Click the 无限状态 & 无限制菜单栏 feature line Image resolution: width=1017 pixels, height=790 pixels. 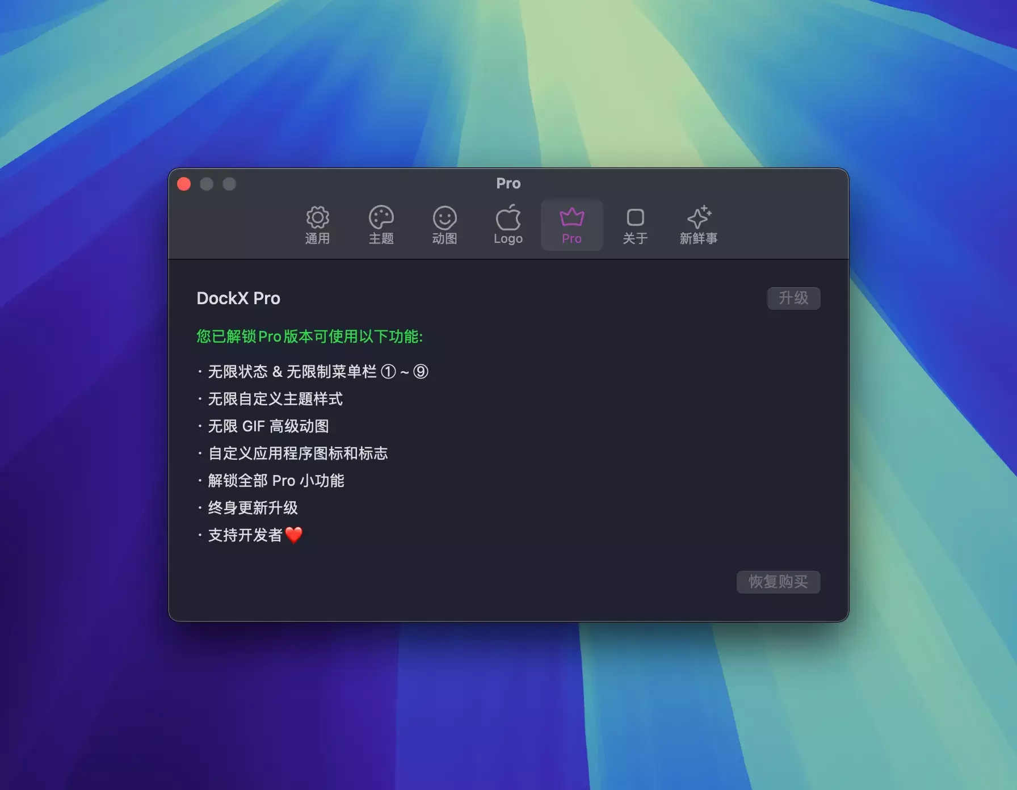point(313,372)
